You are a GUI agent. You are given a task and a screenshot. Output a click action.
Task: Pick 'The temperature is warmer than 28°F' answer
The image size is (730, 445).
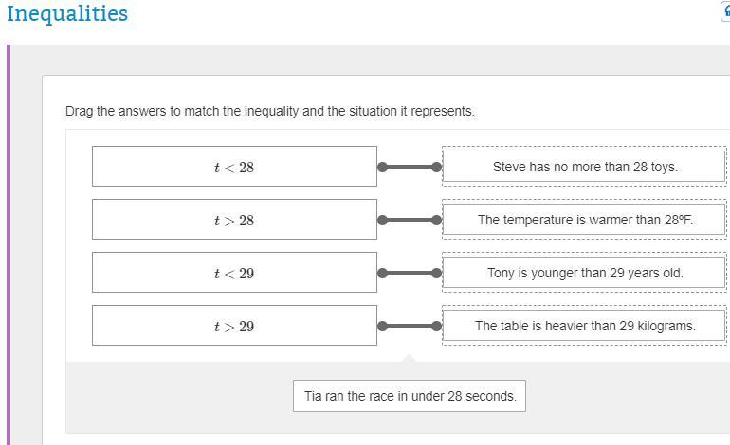(x=585, y=220)
